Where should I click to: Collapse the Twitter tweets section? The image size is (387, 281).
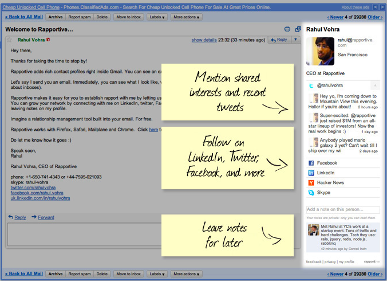click(375, 85)
